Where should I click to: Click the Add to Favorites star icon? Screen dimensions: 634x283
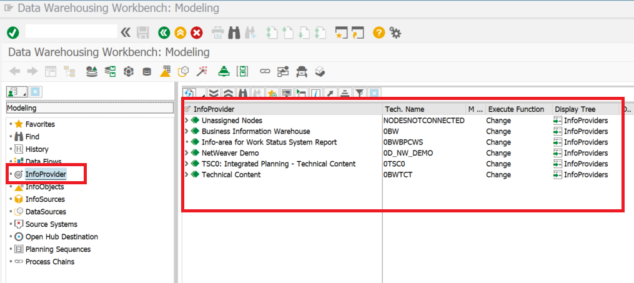tap(272, 93)
